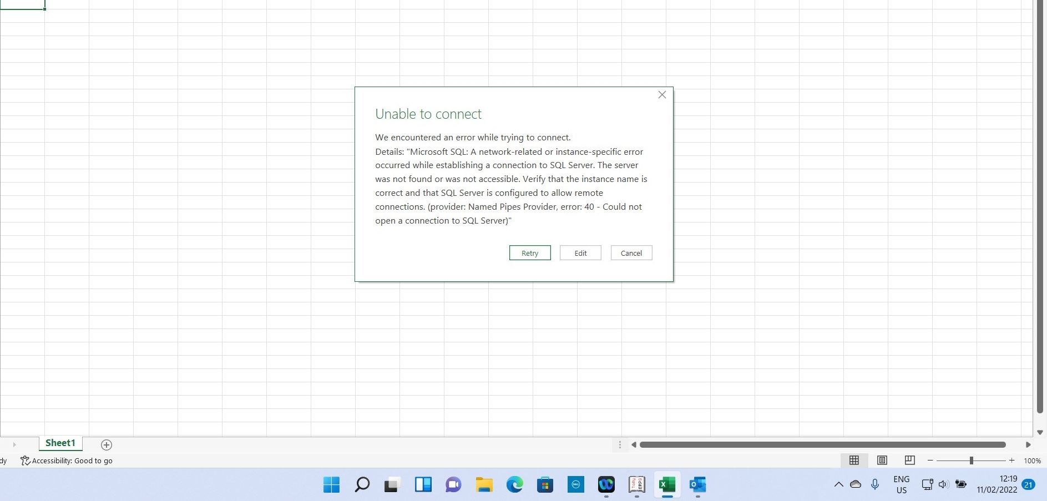Image resolution: width=1047 pixels, height=501 pixels.
Task: Click the horizontal scrollbar of the worksheet
Action: 821,444
